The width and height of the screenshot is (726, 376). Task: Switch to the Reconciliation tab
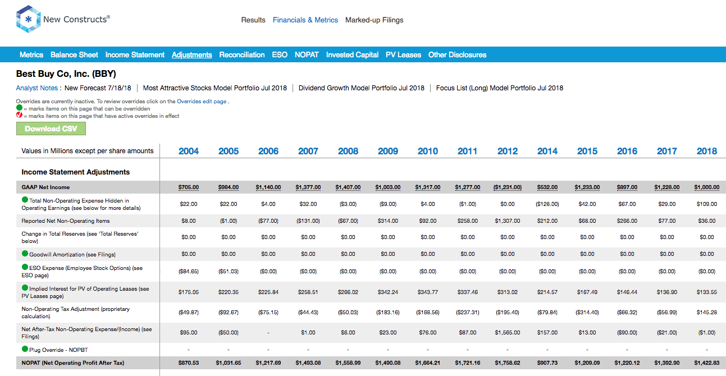242,54
